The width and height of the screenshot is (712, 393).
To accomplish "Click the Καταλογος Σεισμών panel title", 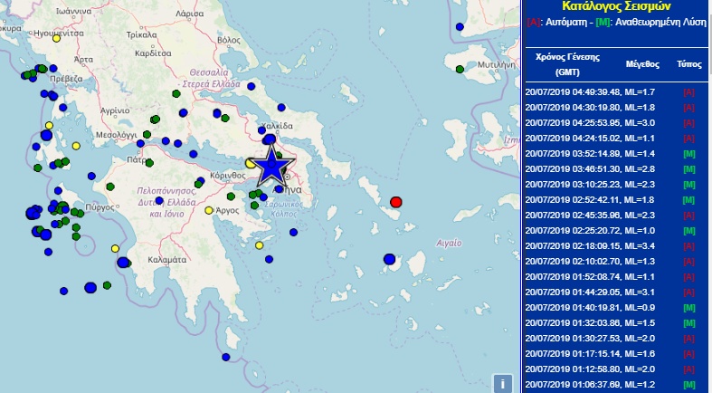I will pos(618,5).
